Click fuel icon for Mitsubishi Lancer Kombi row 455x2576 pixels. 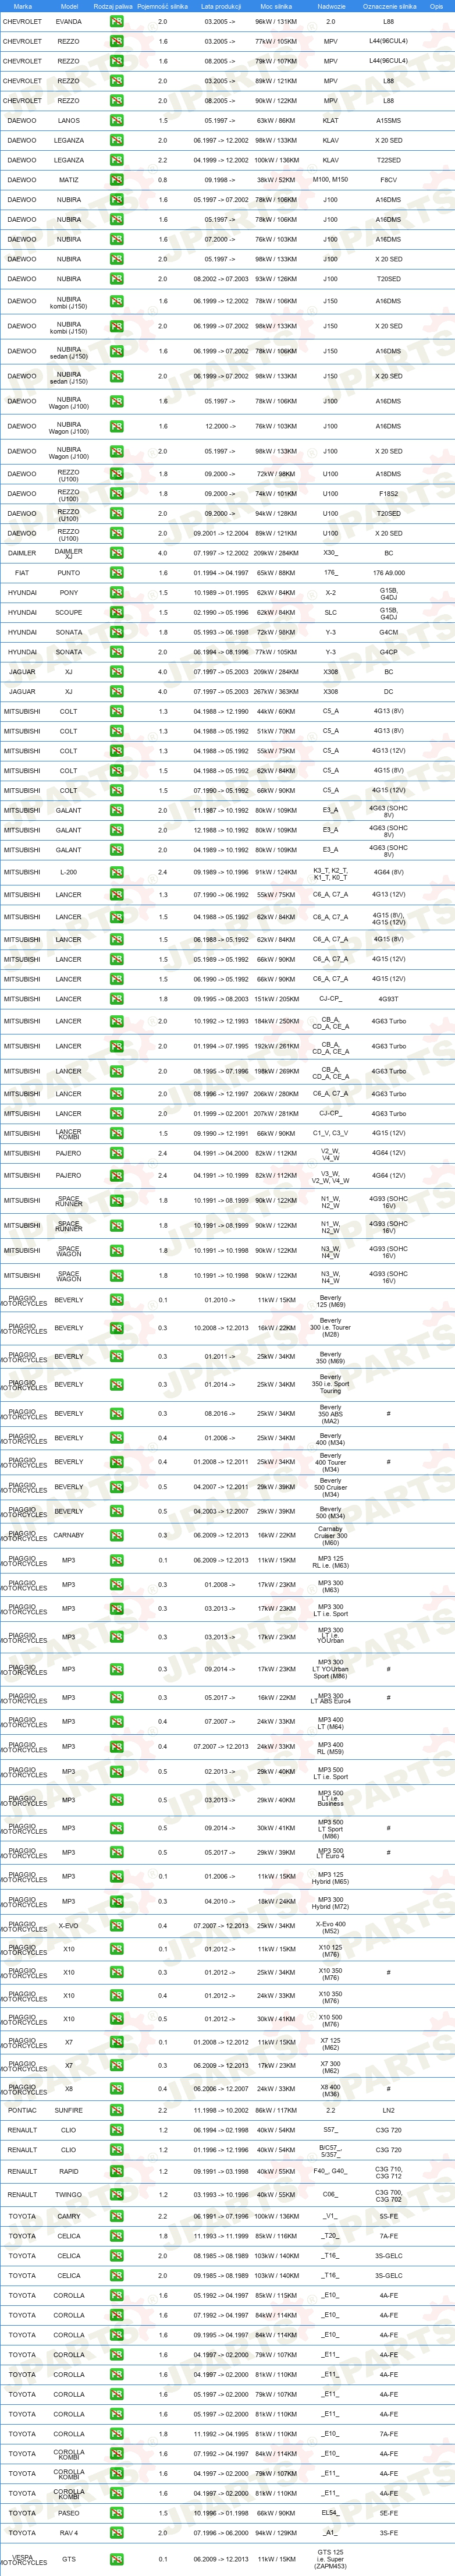click(116, 1134)
